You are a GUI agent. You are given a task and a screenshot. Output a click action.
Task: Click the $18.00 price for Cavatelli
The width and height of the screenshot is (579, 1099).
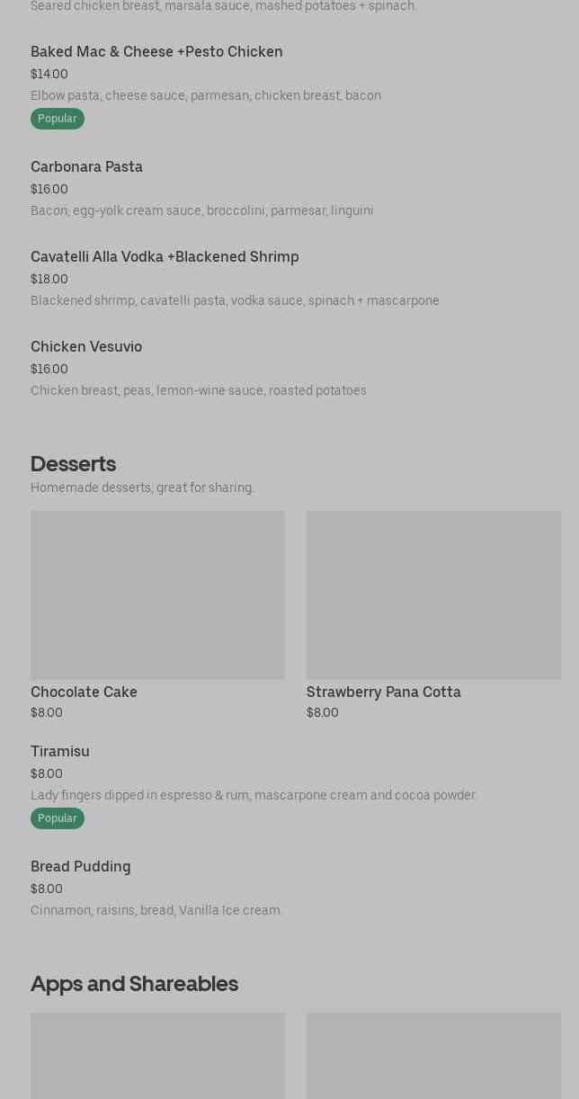click(49, 280)
